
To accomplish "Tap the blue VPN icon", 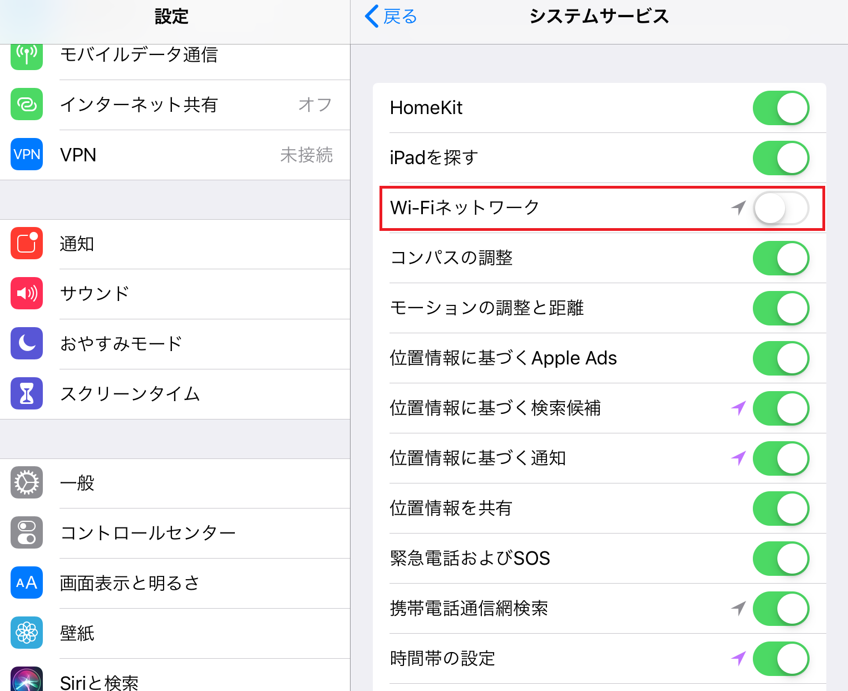I will pos(27,154).
